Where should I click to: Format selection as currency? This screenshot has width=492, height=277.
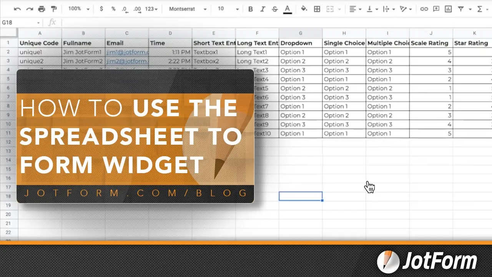tap(101, 9)
